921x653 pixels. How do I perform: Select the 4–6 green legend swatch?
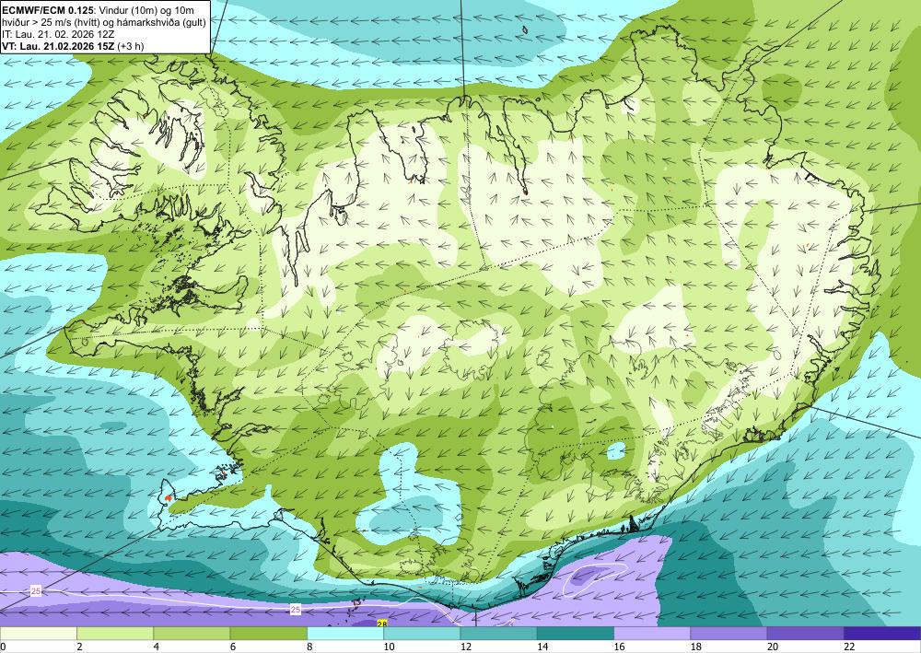pos(192,634)
